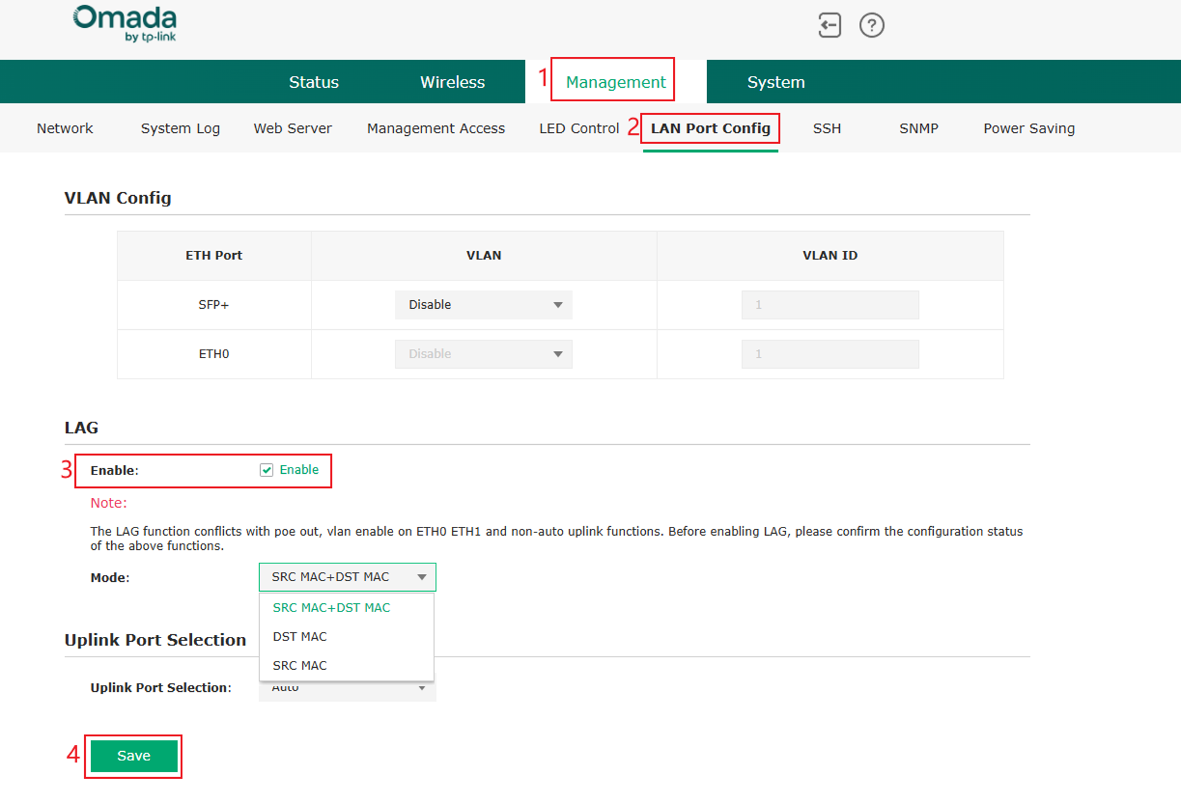Screen dimensions: 1181x803
Task: Open the Network sub-tab
Action: (x=65, y=128)
